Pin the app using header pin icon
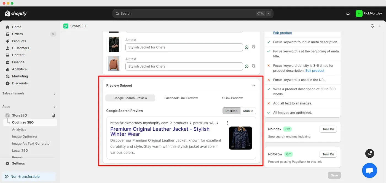The width and height of the screenshot is (386, 183). coord(372,26)
